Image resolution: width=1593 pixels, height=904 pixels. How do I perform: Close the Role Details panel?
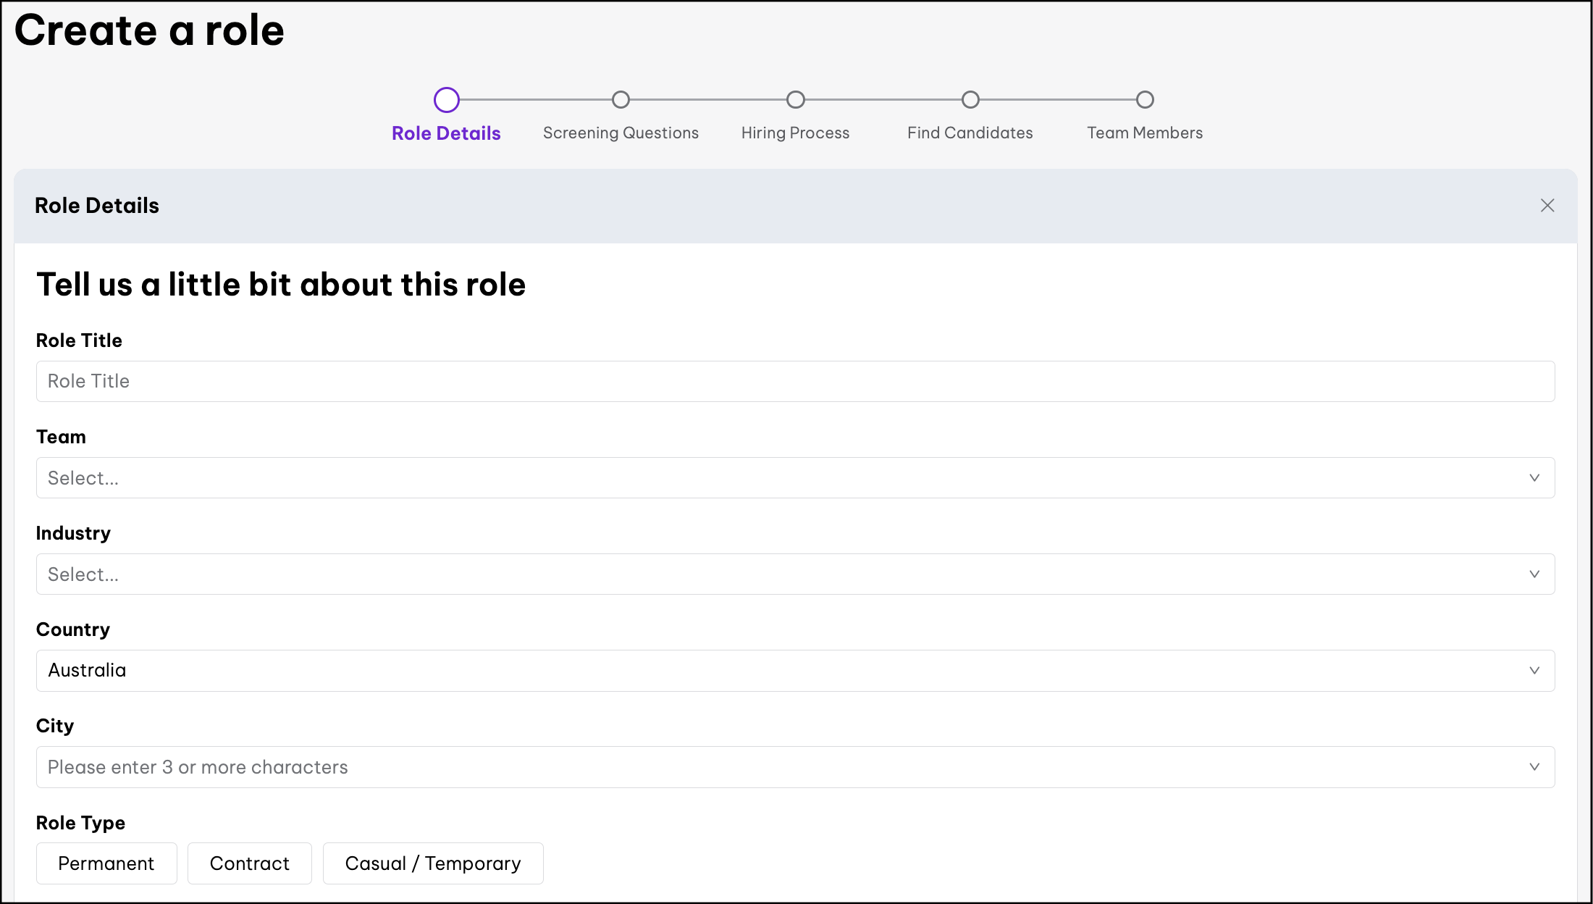(x=1547, y=206)
